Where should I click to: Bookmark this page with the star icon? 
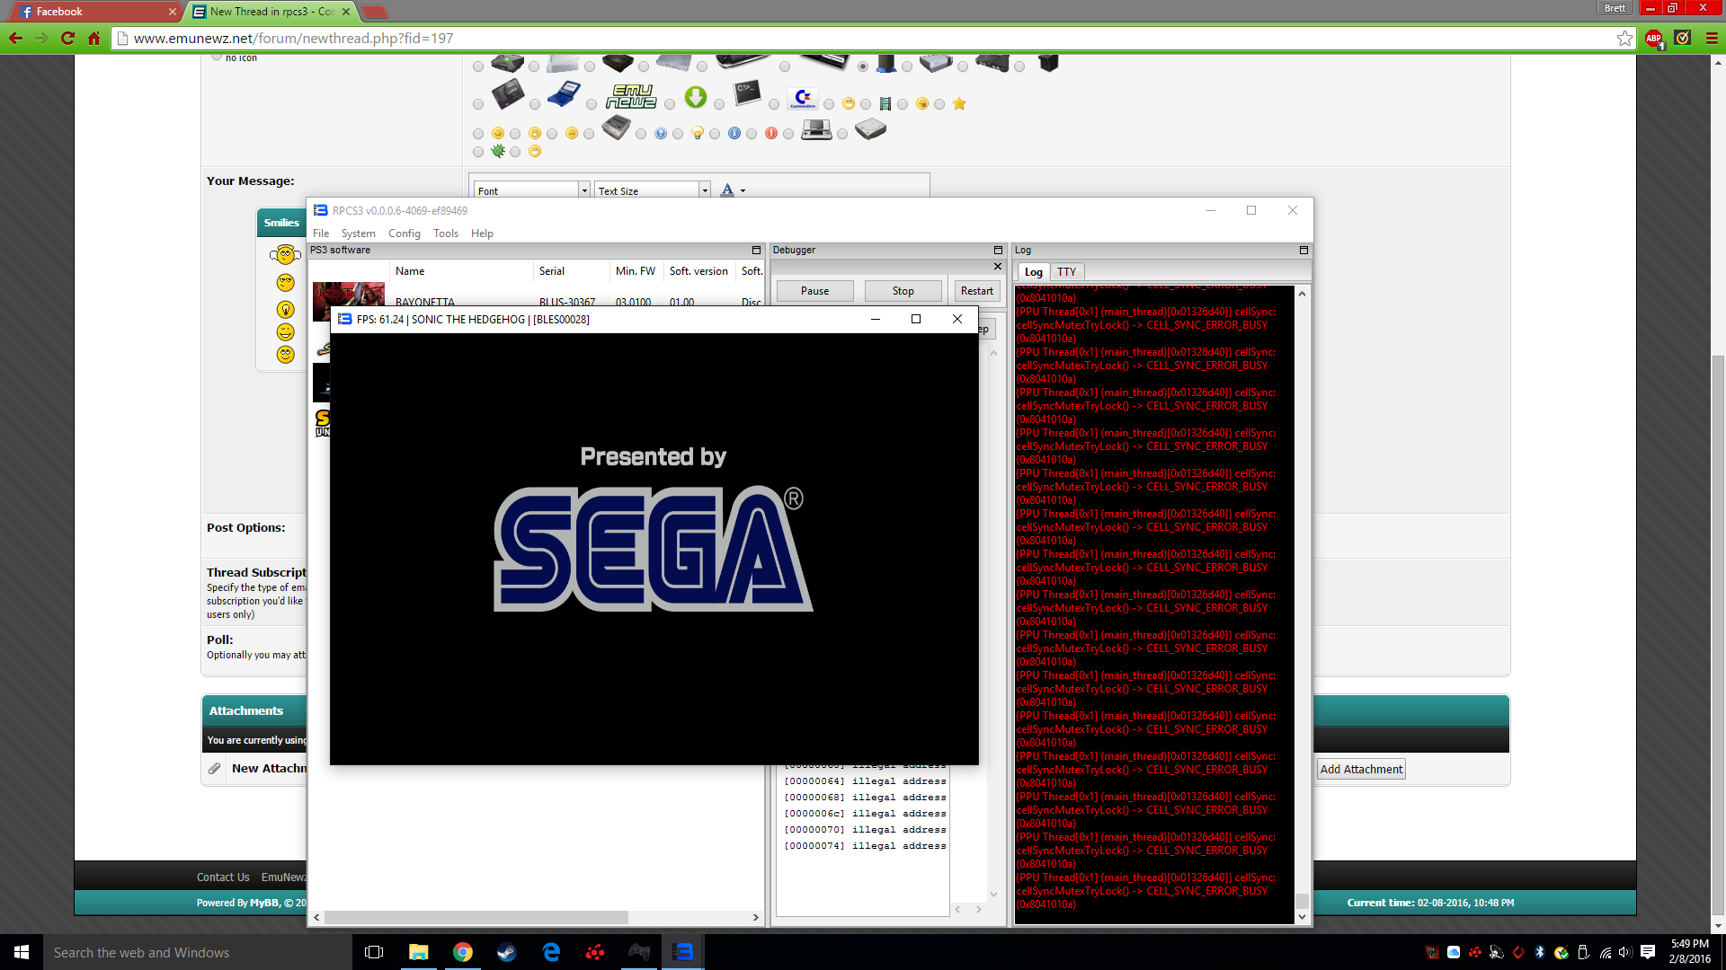click(1624, 39)
